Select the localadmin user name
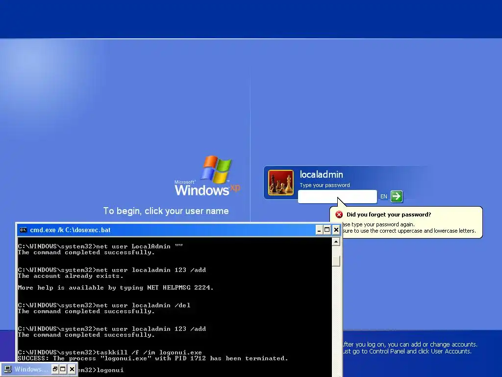This screenshot has height=377, width=502. pos(321,174)
